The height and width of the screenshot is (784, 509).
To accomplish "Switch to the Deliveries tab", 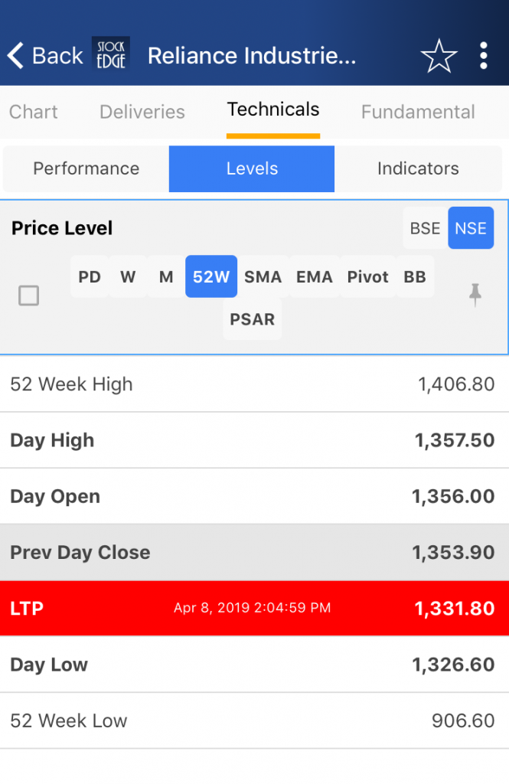I will [x=142, y=112].
